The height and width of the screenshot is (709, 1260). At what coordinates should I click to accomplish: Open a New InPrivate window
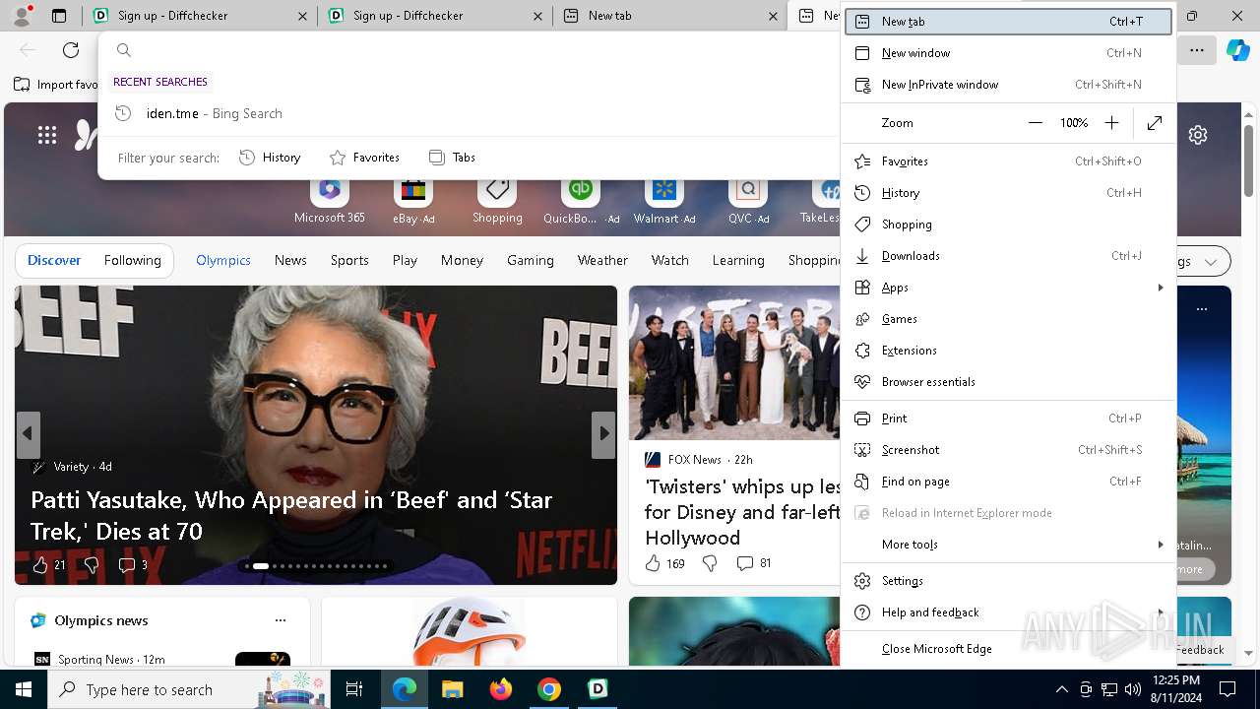click(x=1009, y=85)
